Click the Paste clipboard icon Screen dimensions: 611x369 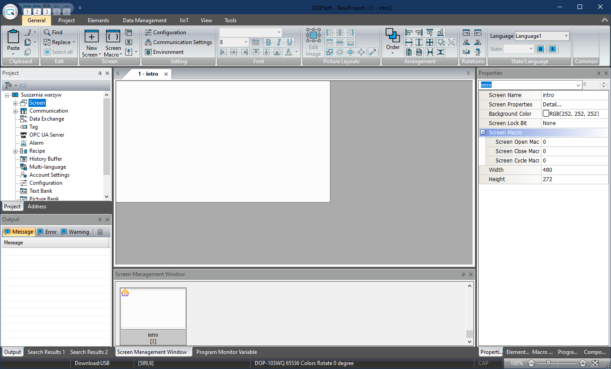(13, 38)
